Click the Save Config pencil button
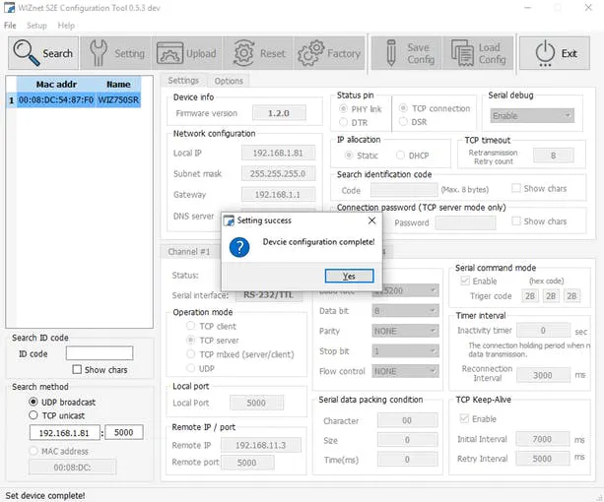Screen dimensions: 604x502 pyautogui.click(x=407, y=53)
